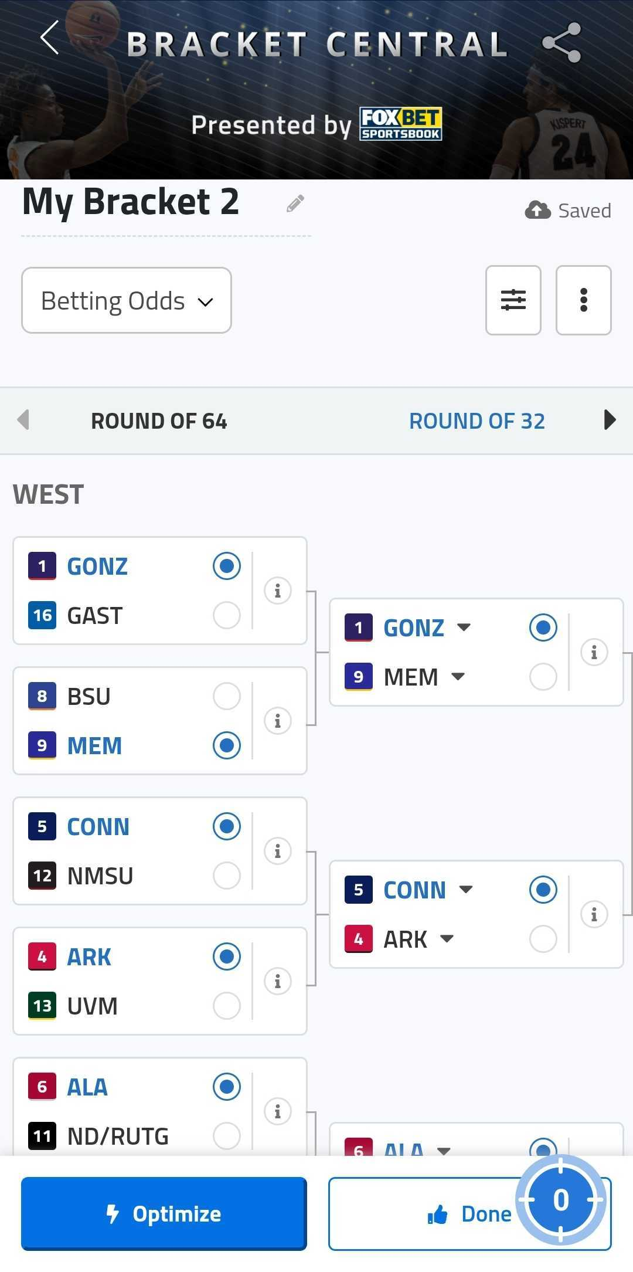Open the share icon
633x1272 pixels.
561,43
